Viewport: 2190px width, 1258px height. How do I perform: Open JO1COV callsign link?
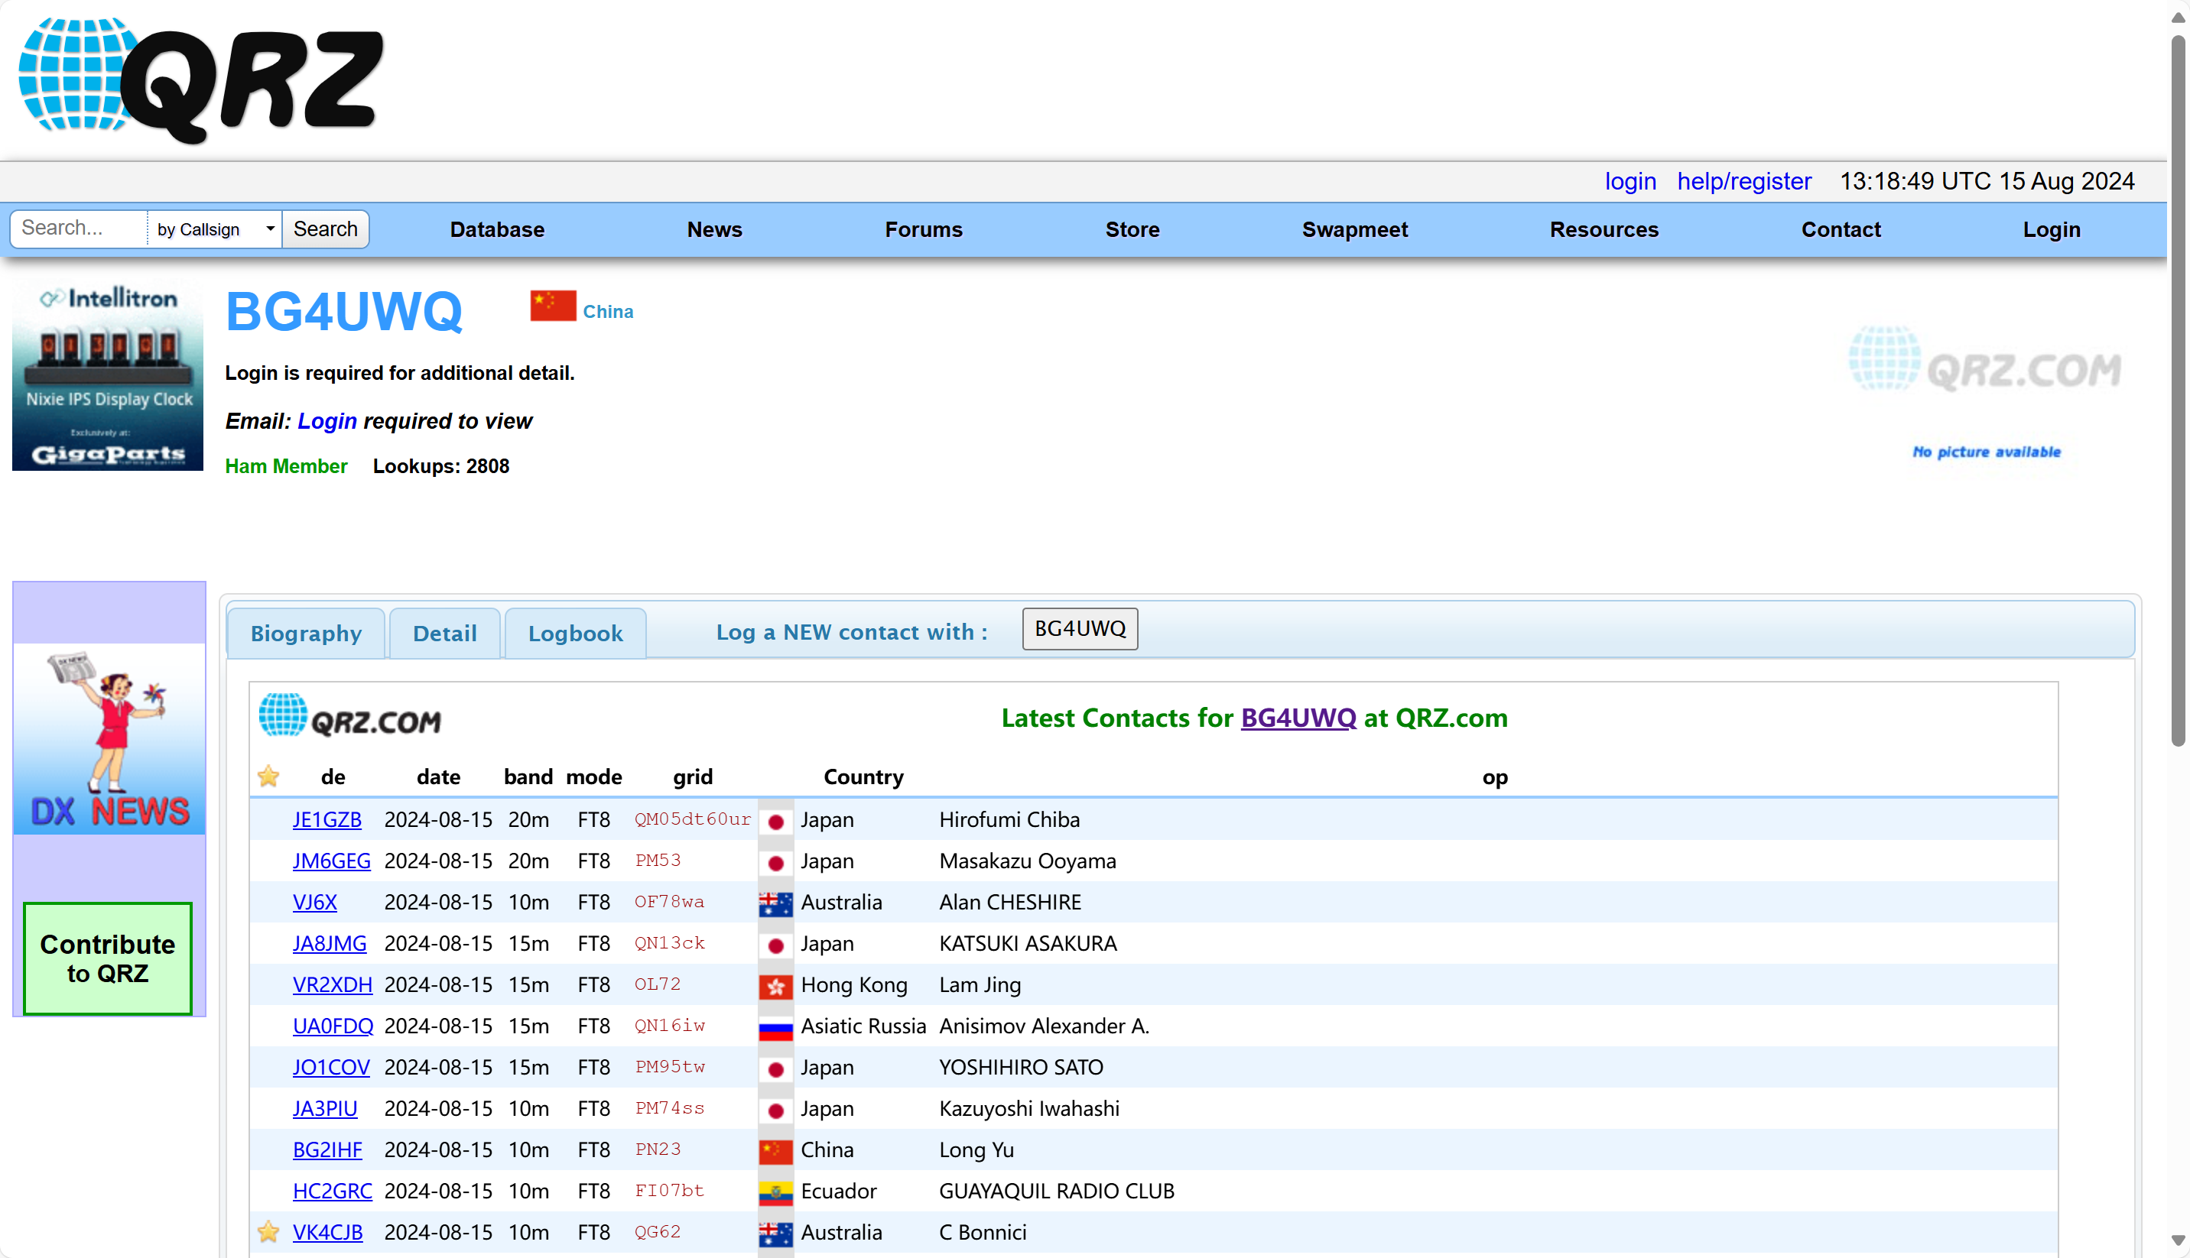click(x=331, y=1068)
